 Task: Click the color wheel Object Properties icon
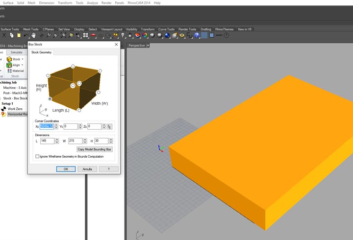pyautogui.click(x=145, y=35)
